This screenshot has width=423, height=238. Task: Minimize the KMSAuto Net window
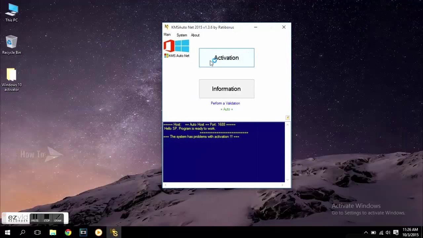coord(256,27)
